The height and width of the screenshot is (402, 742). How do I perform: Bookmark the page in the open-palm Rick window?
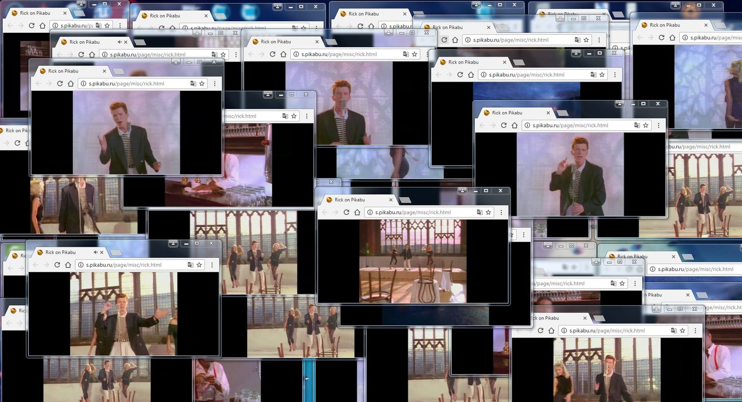(x=202, y=83)
